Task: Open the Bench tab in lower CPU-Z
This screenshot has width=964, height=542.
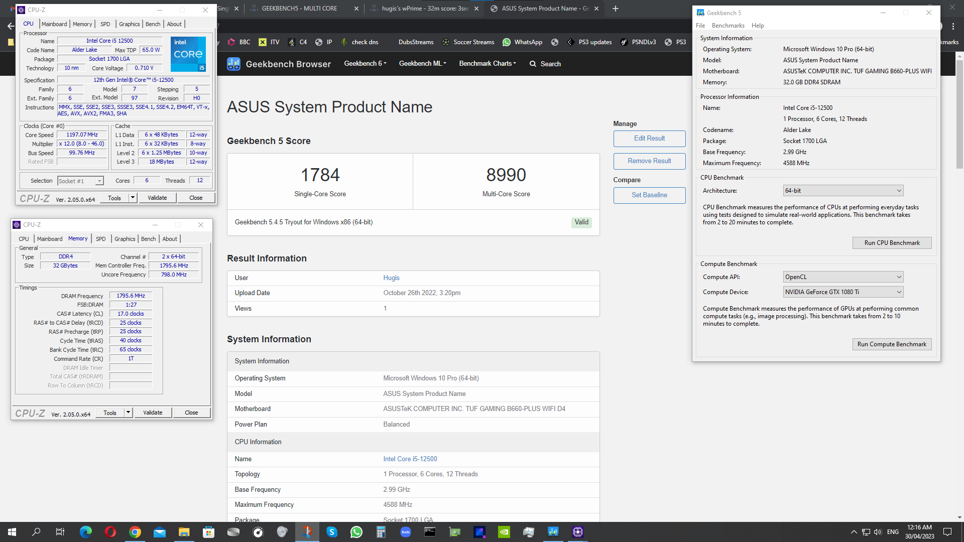Action: point(148,239)
